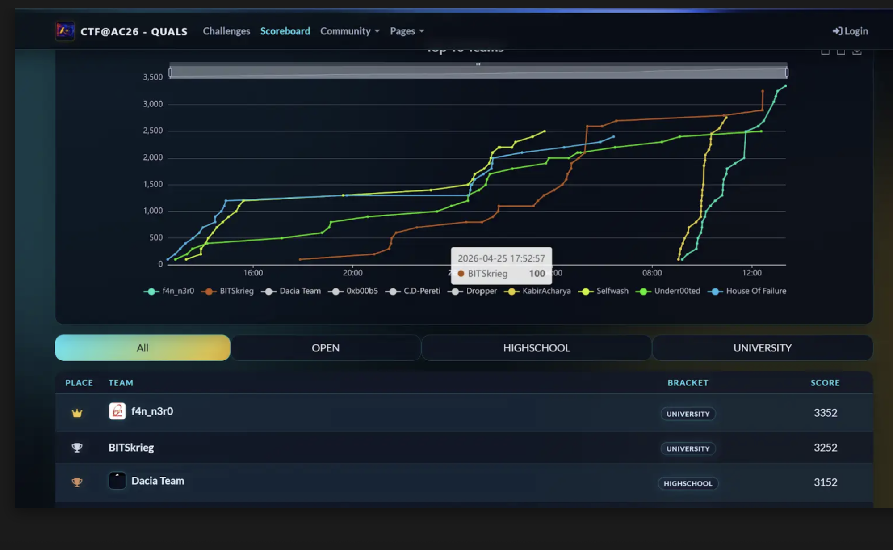Open the f4n_n3r0 team page
Image resolution: width=893 pixels, height=550 pixels.
coord(152,411)
